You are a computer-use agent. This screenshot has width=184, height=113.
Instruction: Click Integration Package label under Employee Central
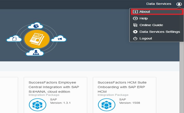44,95
